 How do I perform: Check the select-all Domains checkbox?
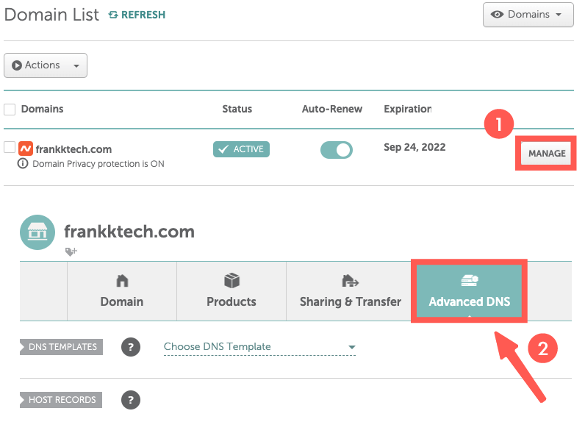[10, 110]
